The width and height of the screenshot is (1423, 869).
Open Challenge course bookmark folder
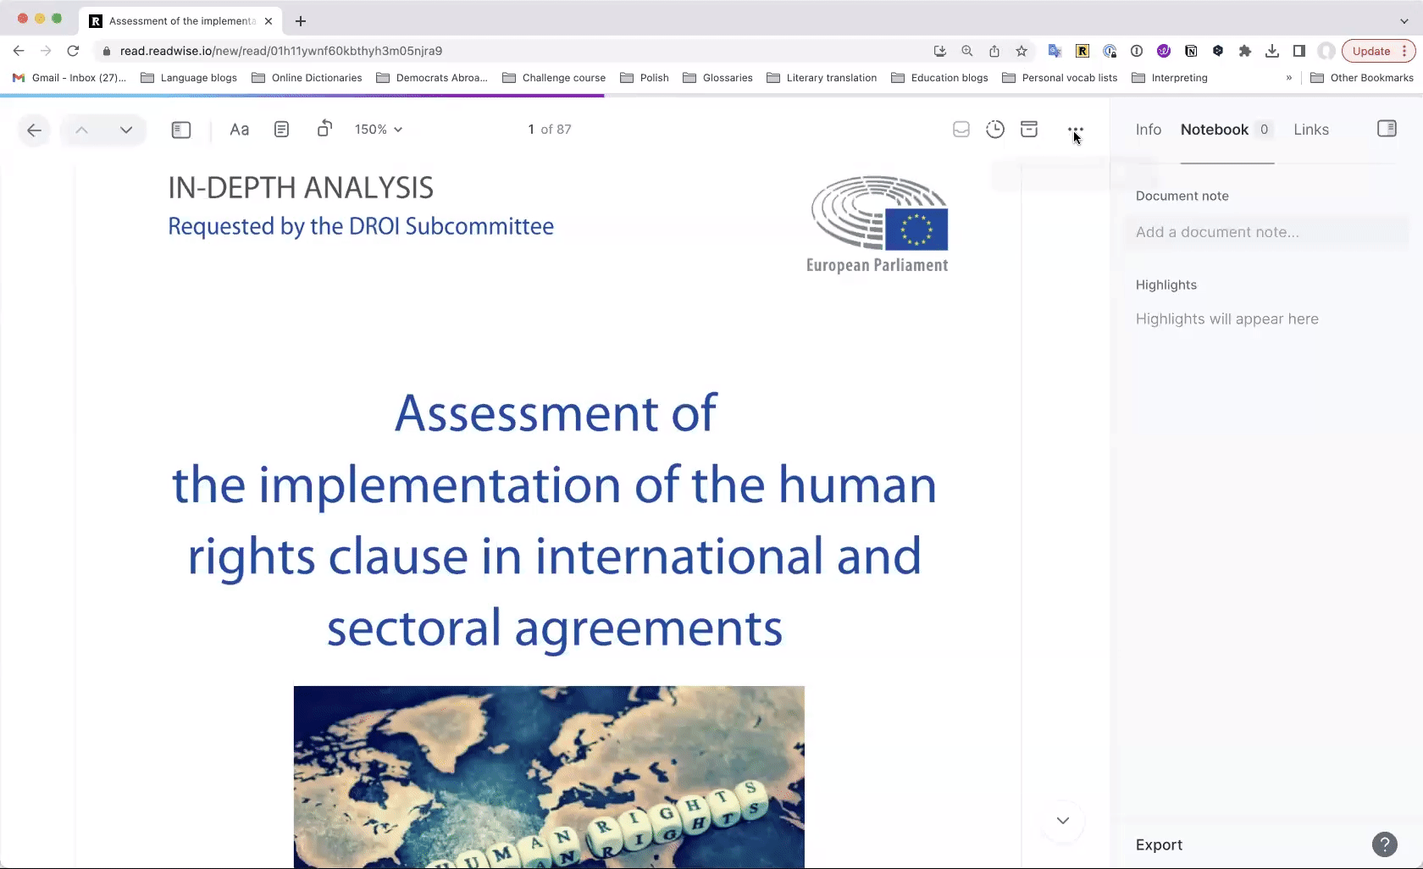[x=554, y=78]
